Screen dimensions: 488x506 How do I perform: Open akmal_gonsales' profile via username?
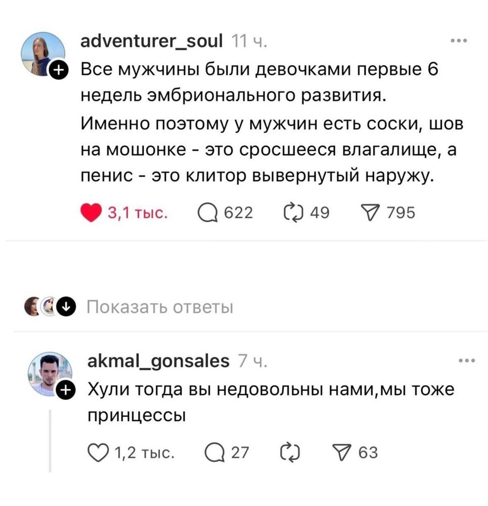pyautogui.click(x=159, y=361)
